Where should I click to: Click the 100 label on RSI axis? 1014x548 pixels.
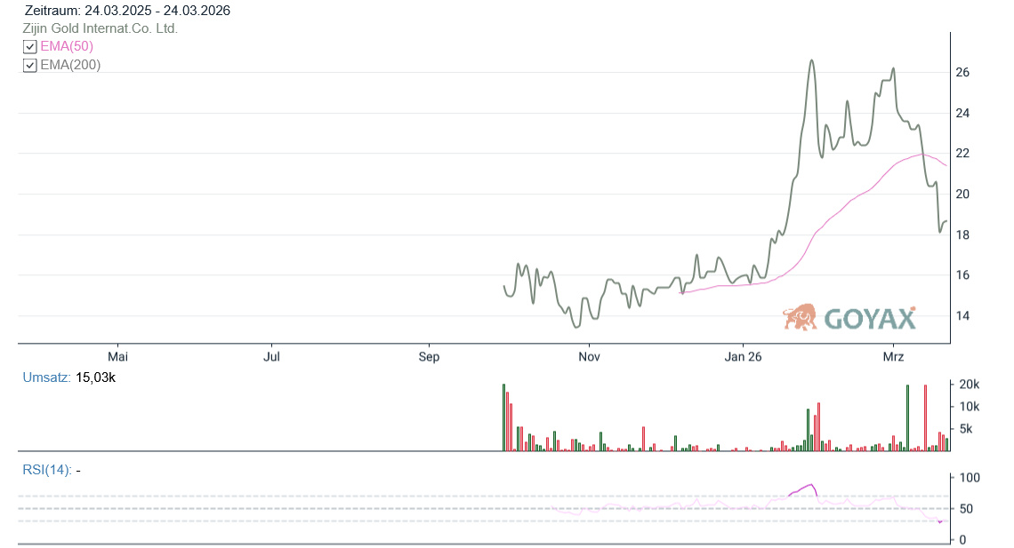[969, 478]
